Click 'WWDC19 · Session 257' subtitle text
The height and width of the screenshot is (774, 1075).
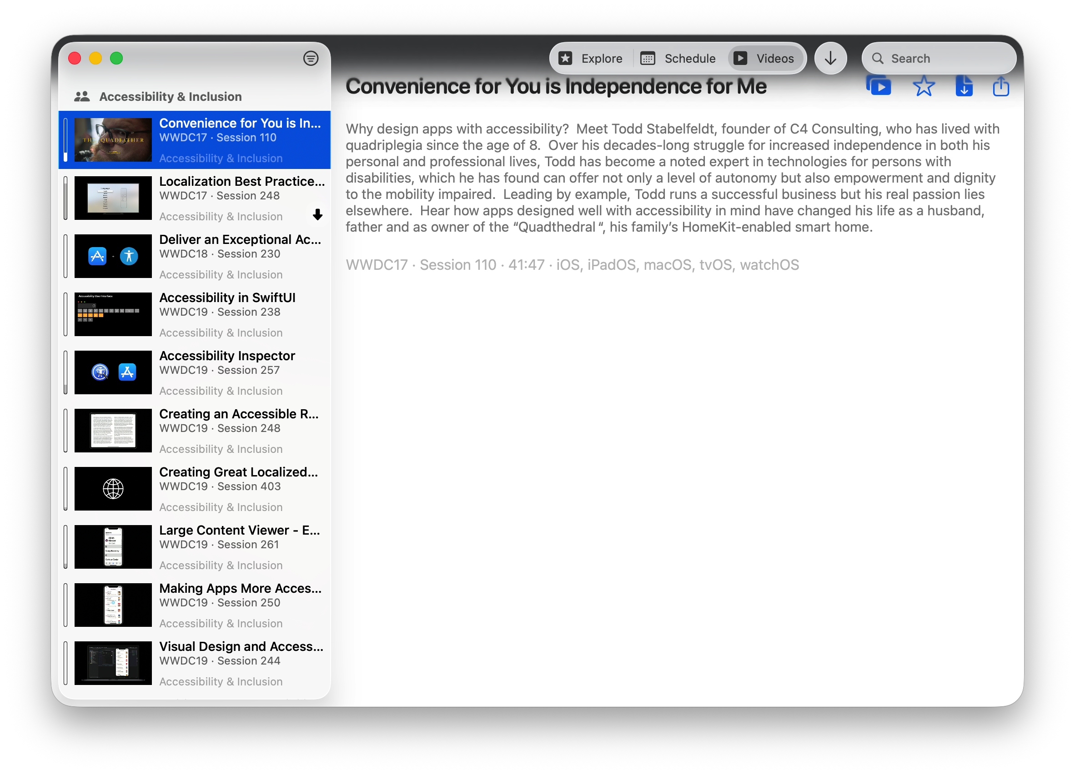[220, 370]
